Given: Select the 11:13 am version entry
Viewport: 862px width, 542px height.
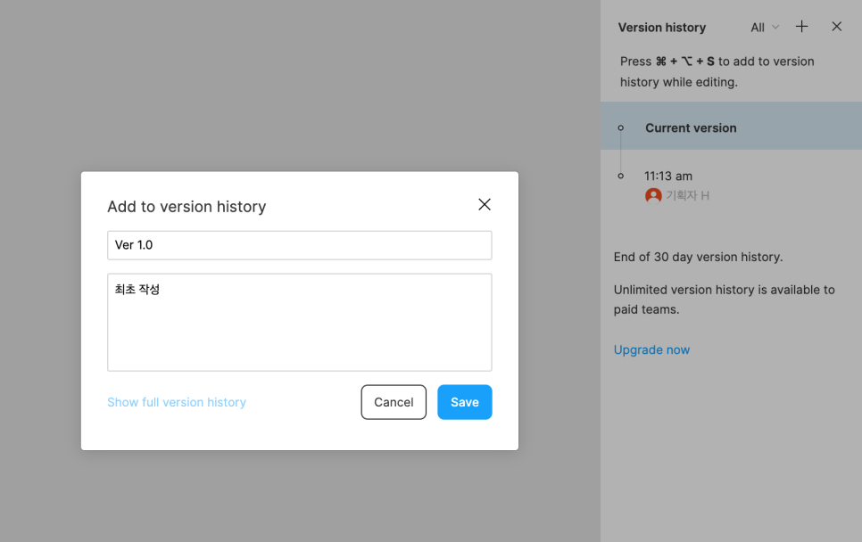Looking at the screenshot, I should coord(668,177).
